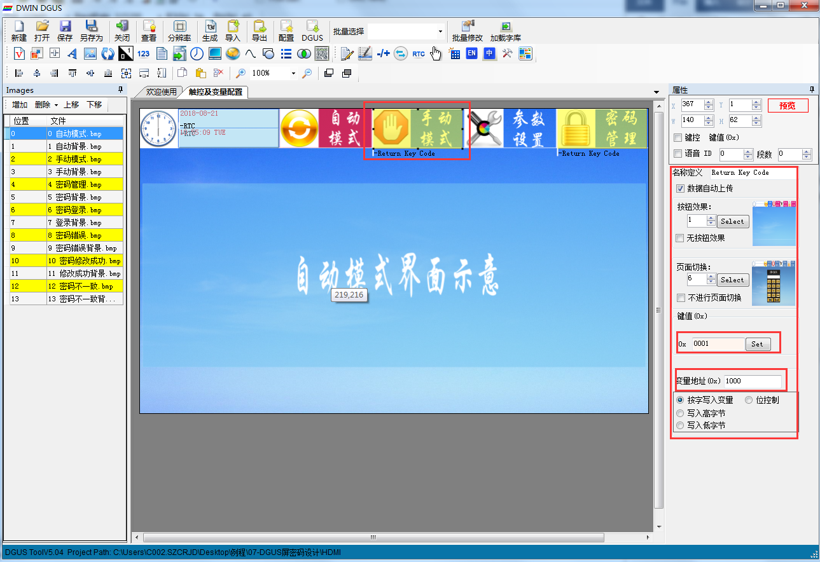The height and width of the screenshot is (562, 820).
Task: Select the incremental -/+ adjust tool
Action: (x=383, y=53)
